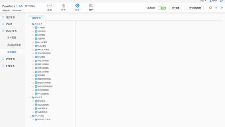Viewport: 225px width, 127px height.
Task: Click the WLAN定位 folder icon
Action: point(33,116)
